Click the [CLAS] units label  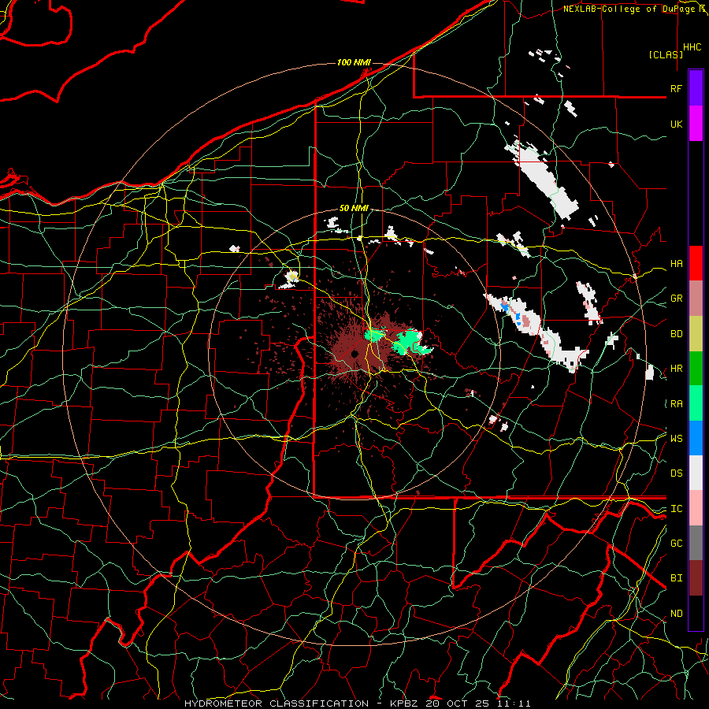(x=666, y=54)
